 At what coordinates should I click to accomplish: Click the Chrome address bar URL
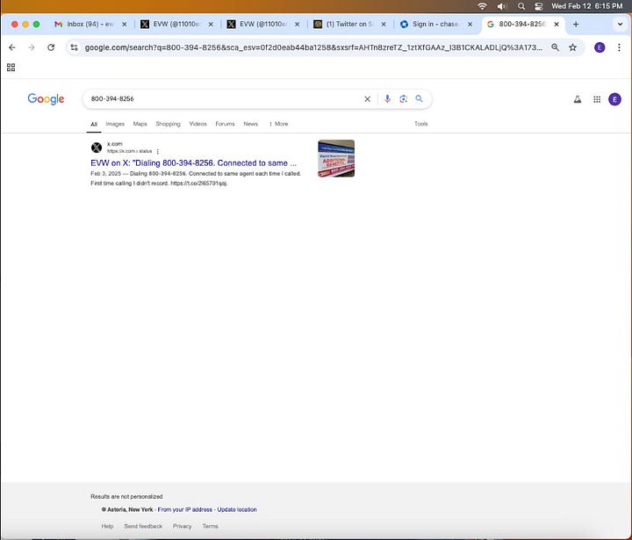313,47
